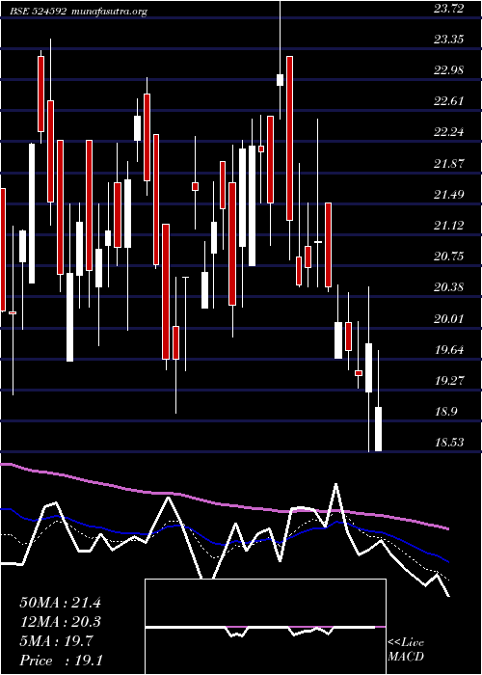Click the 22.61 price axis label
Screen dimensions: 482x675
pyautogui.click(x=448, y=100)
